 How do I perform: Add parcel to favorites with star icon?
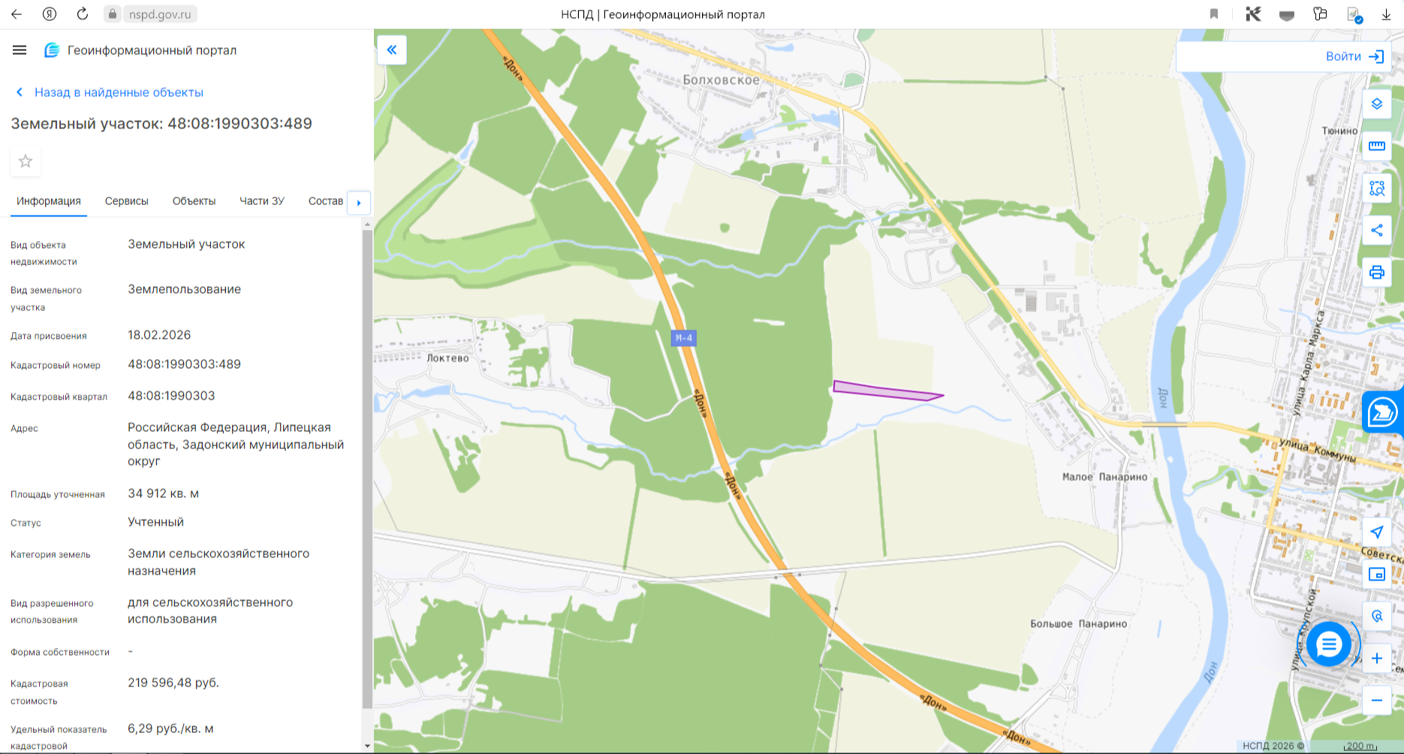pyautogui.click(x=26, y=161)
